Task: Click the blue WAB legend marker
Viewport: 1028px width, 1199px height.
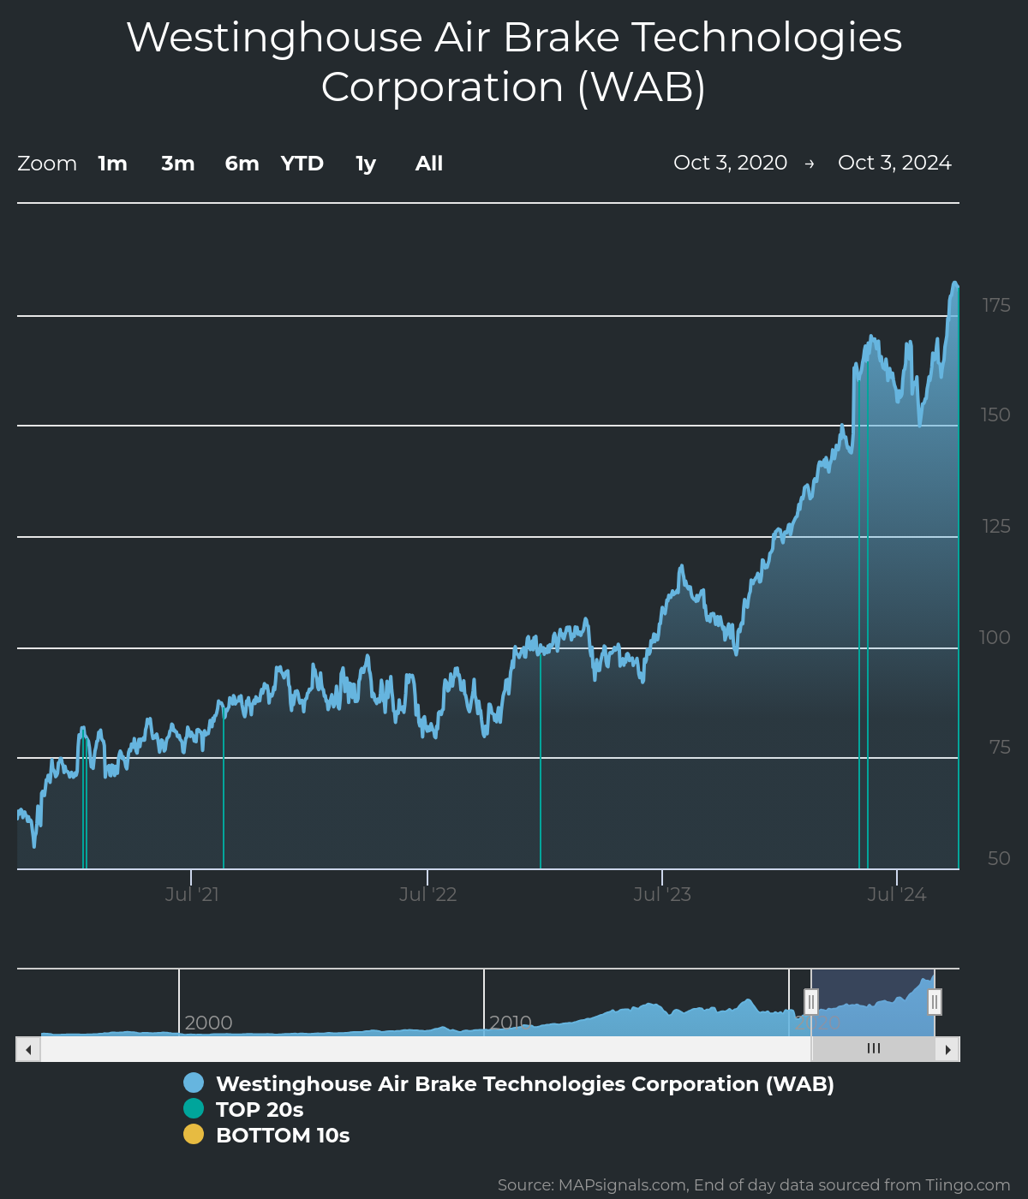Action: (x=194, y=1083)
